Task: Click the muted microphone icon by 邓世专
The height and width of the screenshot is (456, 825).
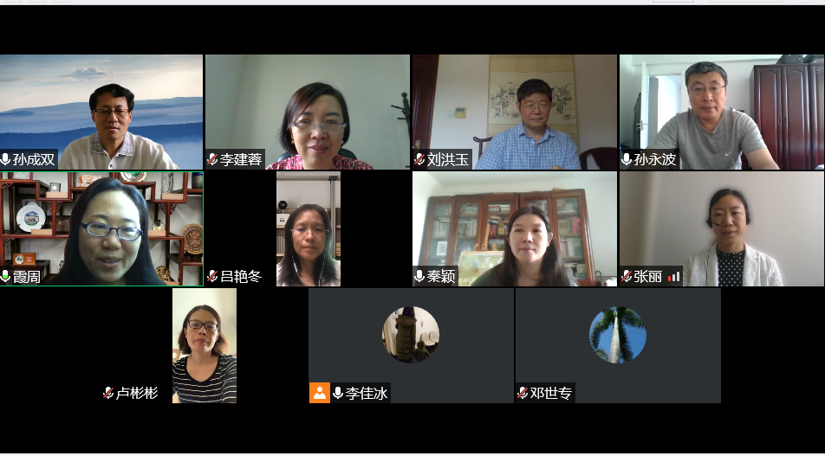Action: pyautogui.click(x=523, y=393)
